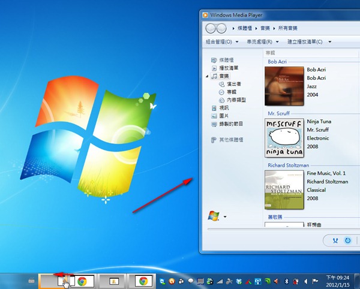This screenshot has width=360, height=289.
Task: Click 建立播放清單(C) button
Action: (305, 42)
